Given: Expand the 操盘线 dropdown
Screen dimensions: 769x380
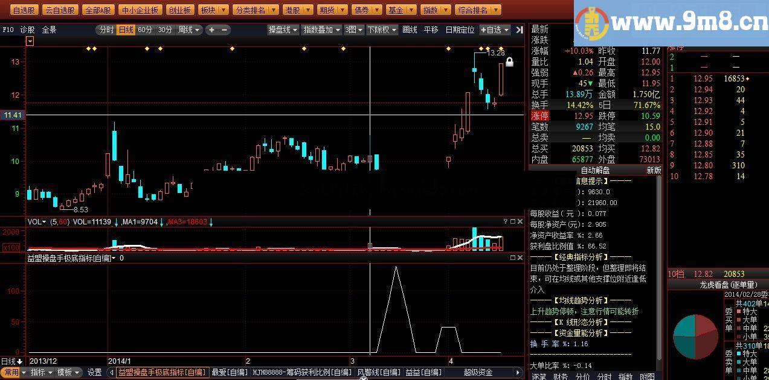Looking at the screenshot, I should click(x=283, y=30).
